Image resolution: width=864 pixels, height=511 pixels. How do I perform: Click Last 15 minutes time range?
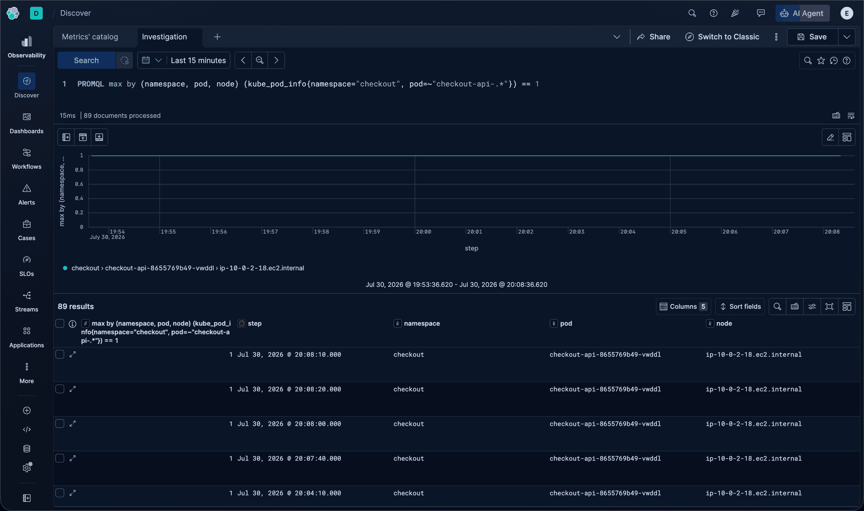[198, 60]
